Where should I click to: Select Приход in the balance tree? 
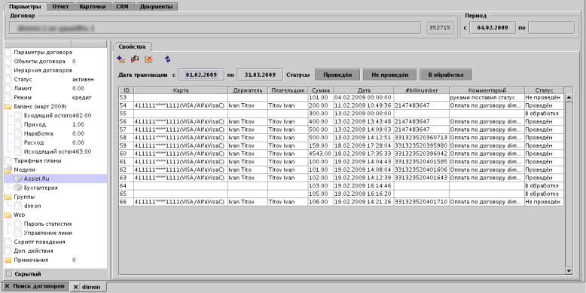pos(35,124)
